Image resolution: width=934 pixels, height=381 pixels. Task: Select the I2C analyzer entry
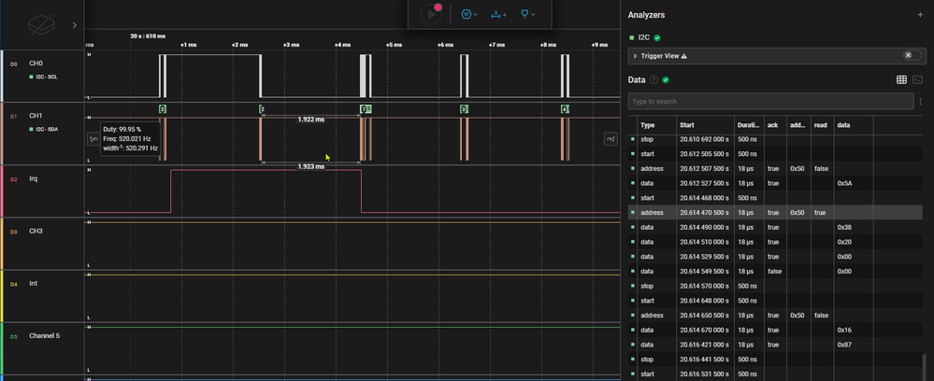coord(644,37)
